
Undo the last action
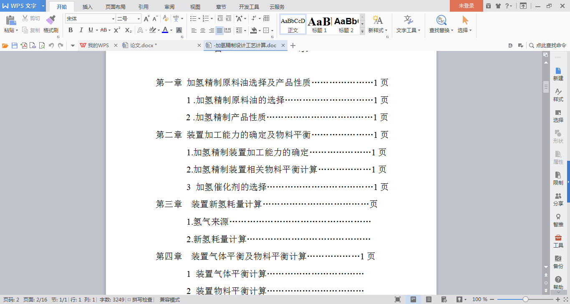51,46
